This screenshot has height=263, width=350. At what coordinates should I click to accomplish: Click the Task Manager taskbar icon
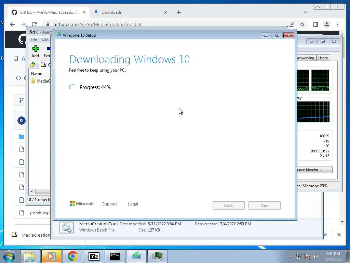pos(157,256)
